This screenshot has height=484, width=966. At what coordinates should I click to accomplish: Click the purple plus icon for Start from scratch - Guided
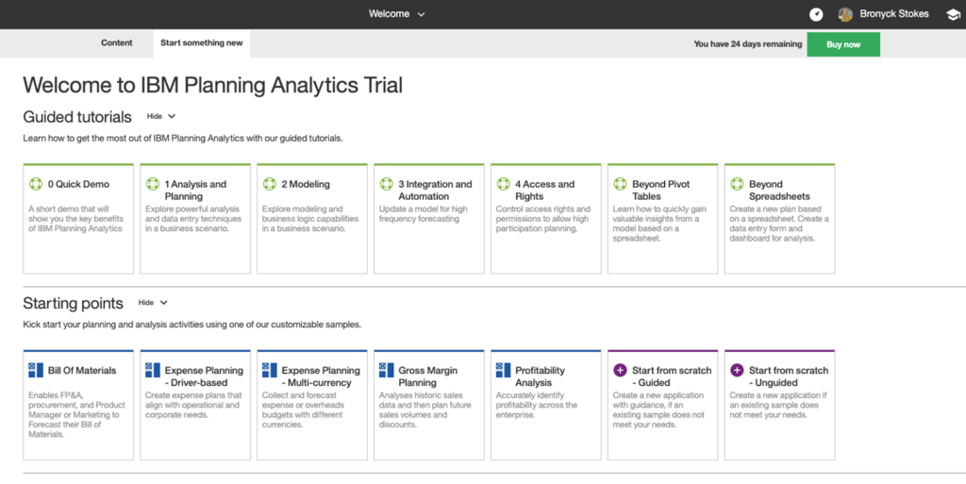[x=620, y=370]
